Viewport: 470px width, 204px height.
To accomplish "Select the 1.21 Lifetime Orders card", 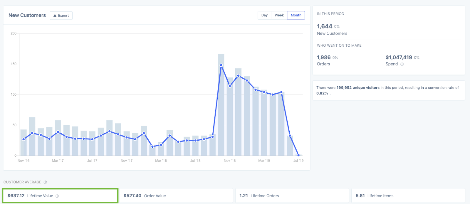I will [292, 196].
